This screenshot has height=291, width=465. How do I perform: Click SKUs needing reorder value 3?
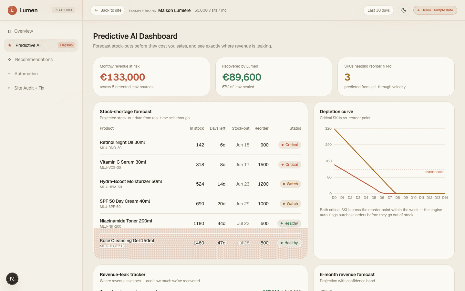347,77
